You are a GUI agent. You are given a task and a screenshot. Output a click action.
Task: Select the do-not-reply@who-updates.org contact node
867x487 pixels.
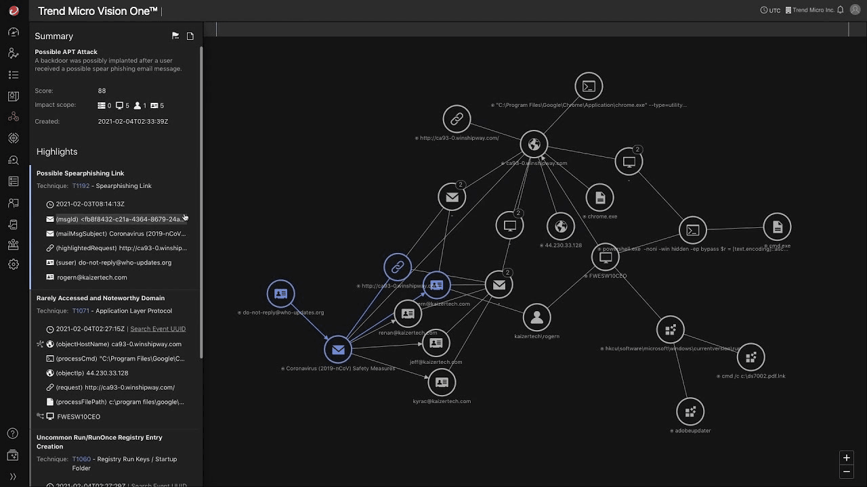click(280, 294)
